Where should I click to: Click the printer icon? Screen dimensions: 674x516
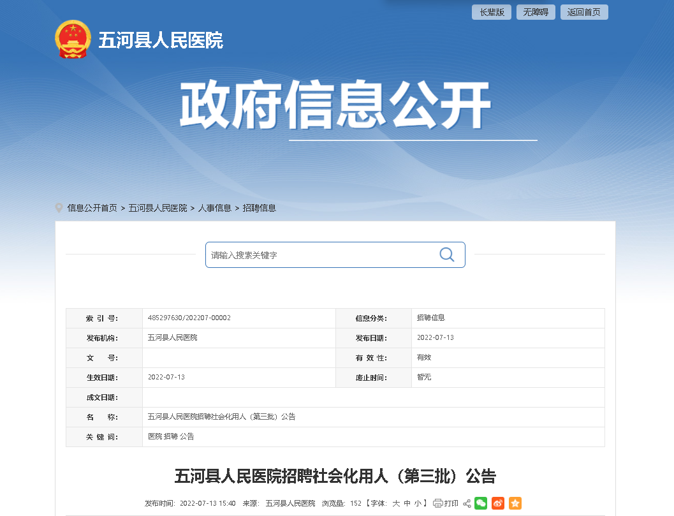438,503
